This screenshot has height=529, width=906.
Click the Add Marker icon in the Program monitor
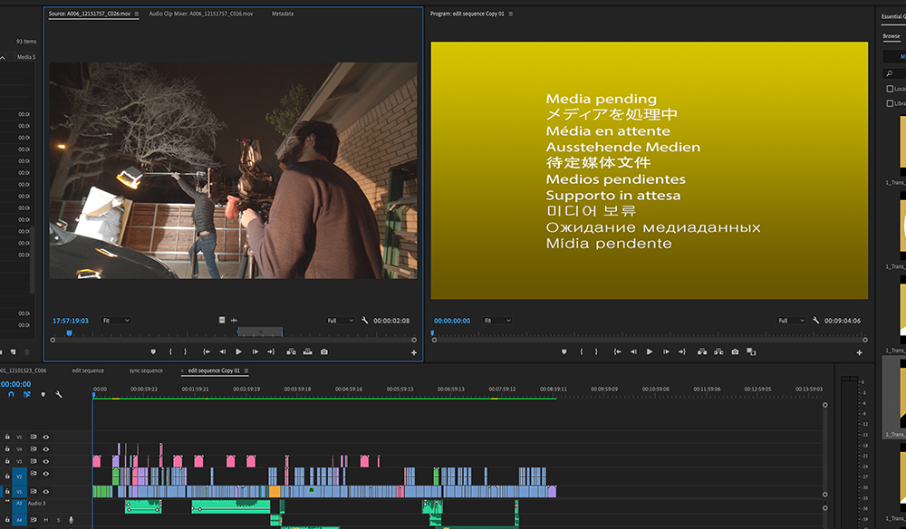[x=564, y=351]
